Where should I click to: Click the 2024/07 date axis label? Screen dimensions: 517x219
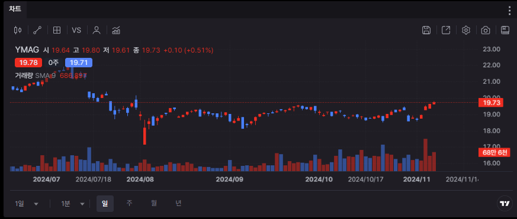pos(47,179)
